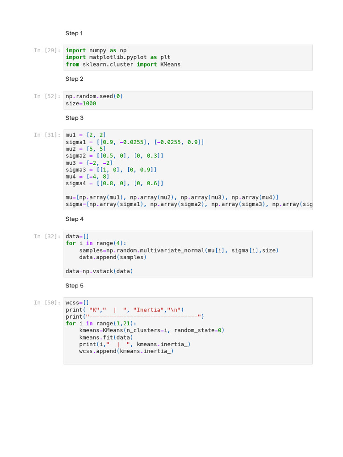Click the 'Step 3' heading text

tap(75, 118)
